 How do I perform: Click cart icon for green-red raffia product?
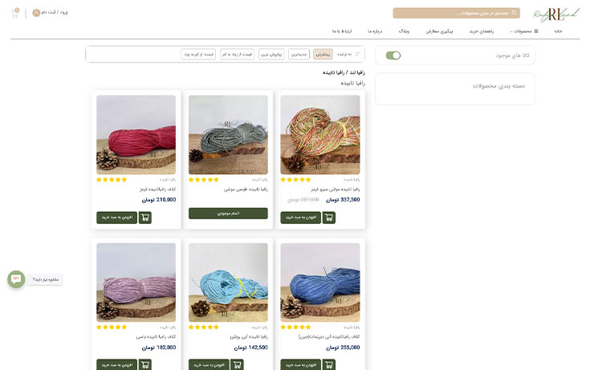point(328,218)
